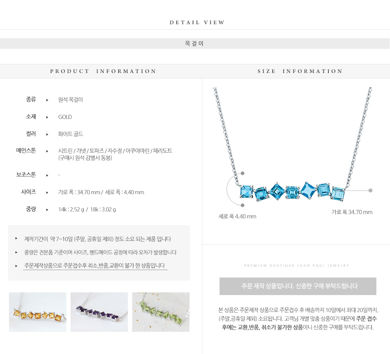The width and height of the screenshot is (390, 354).
Task: Open the purple amethyst necklace thumbnail
Action: pyautogui.click(x=99, y=312)
